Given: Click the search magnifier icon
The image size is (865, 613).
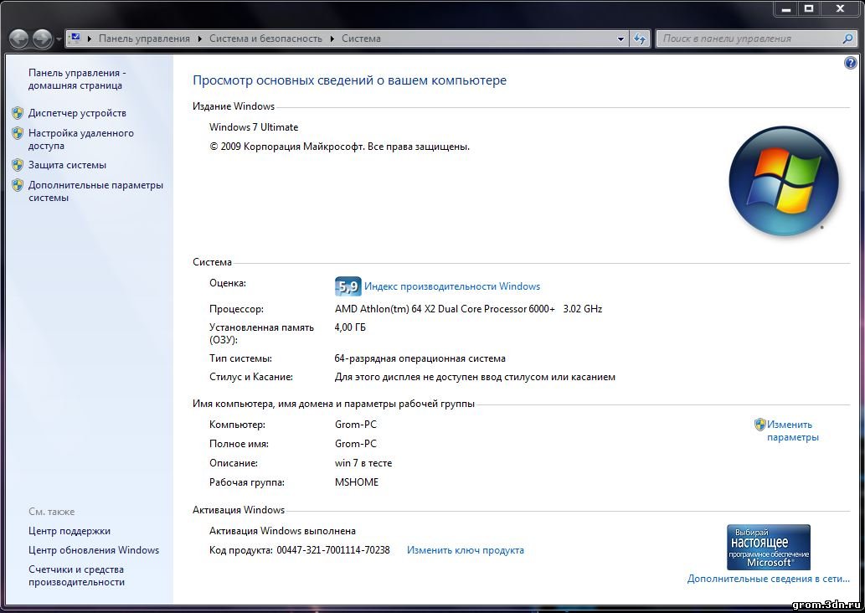Looking at the screenshot, I should pyautogui.click(x=848, y=39).
